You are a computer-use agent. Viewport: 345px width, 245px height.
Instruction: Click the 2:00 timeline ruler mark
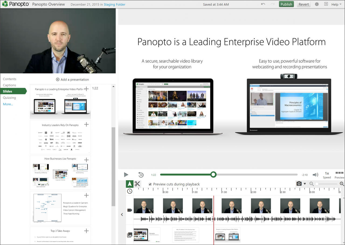click(253, 192)
